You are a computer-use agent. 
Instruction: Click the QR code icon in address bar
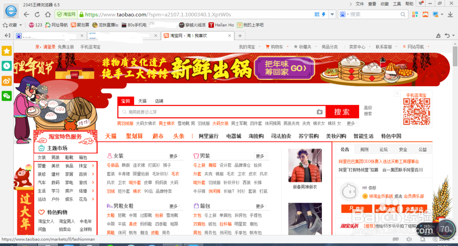pyautogui.click(x=317, y=14)
